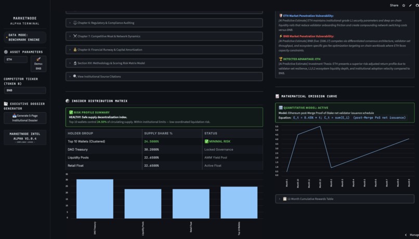
Task: Click the green check icon in Risk Profile Summary
Action: (x=71, y=112)
